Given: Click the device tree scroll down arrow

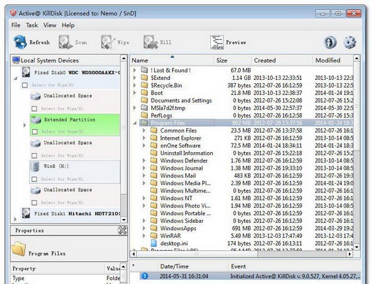Looking at the screenshot, I should [124, 220].
